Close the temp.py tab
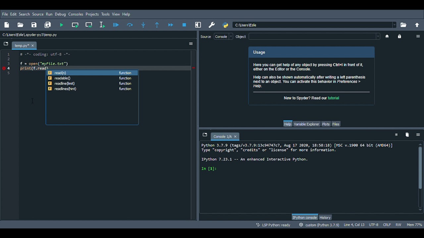The height and width of the screenshot is (238, 424). coord(32,46)
